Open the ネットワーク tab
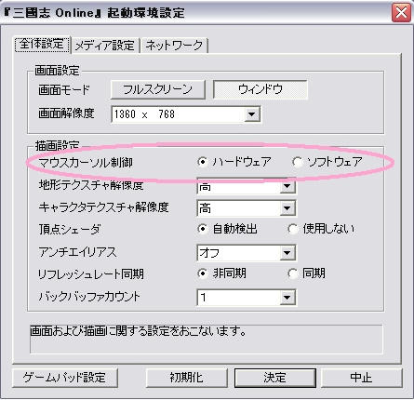Screen dimensions: 414x400 point(174,46)
